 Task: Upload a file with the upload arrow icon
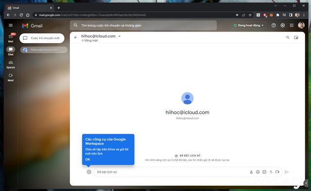271,172
